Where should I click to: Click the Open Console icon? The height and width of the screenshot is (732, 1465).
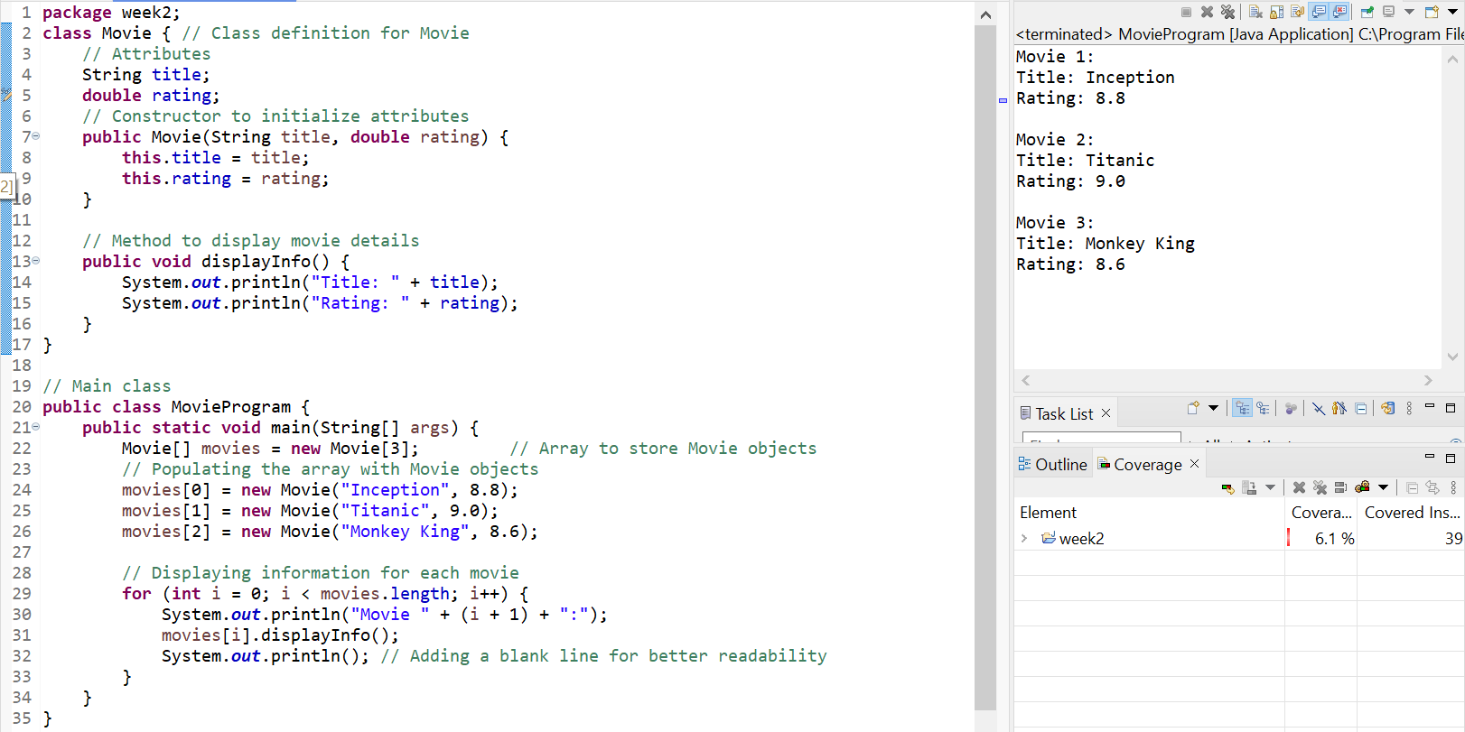click(x=1432, y=12)
